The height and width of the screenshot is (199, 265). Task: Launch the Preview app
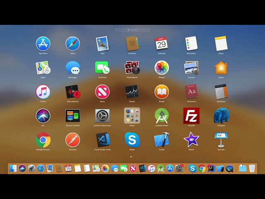(191, 68)
